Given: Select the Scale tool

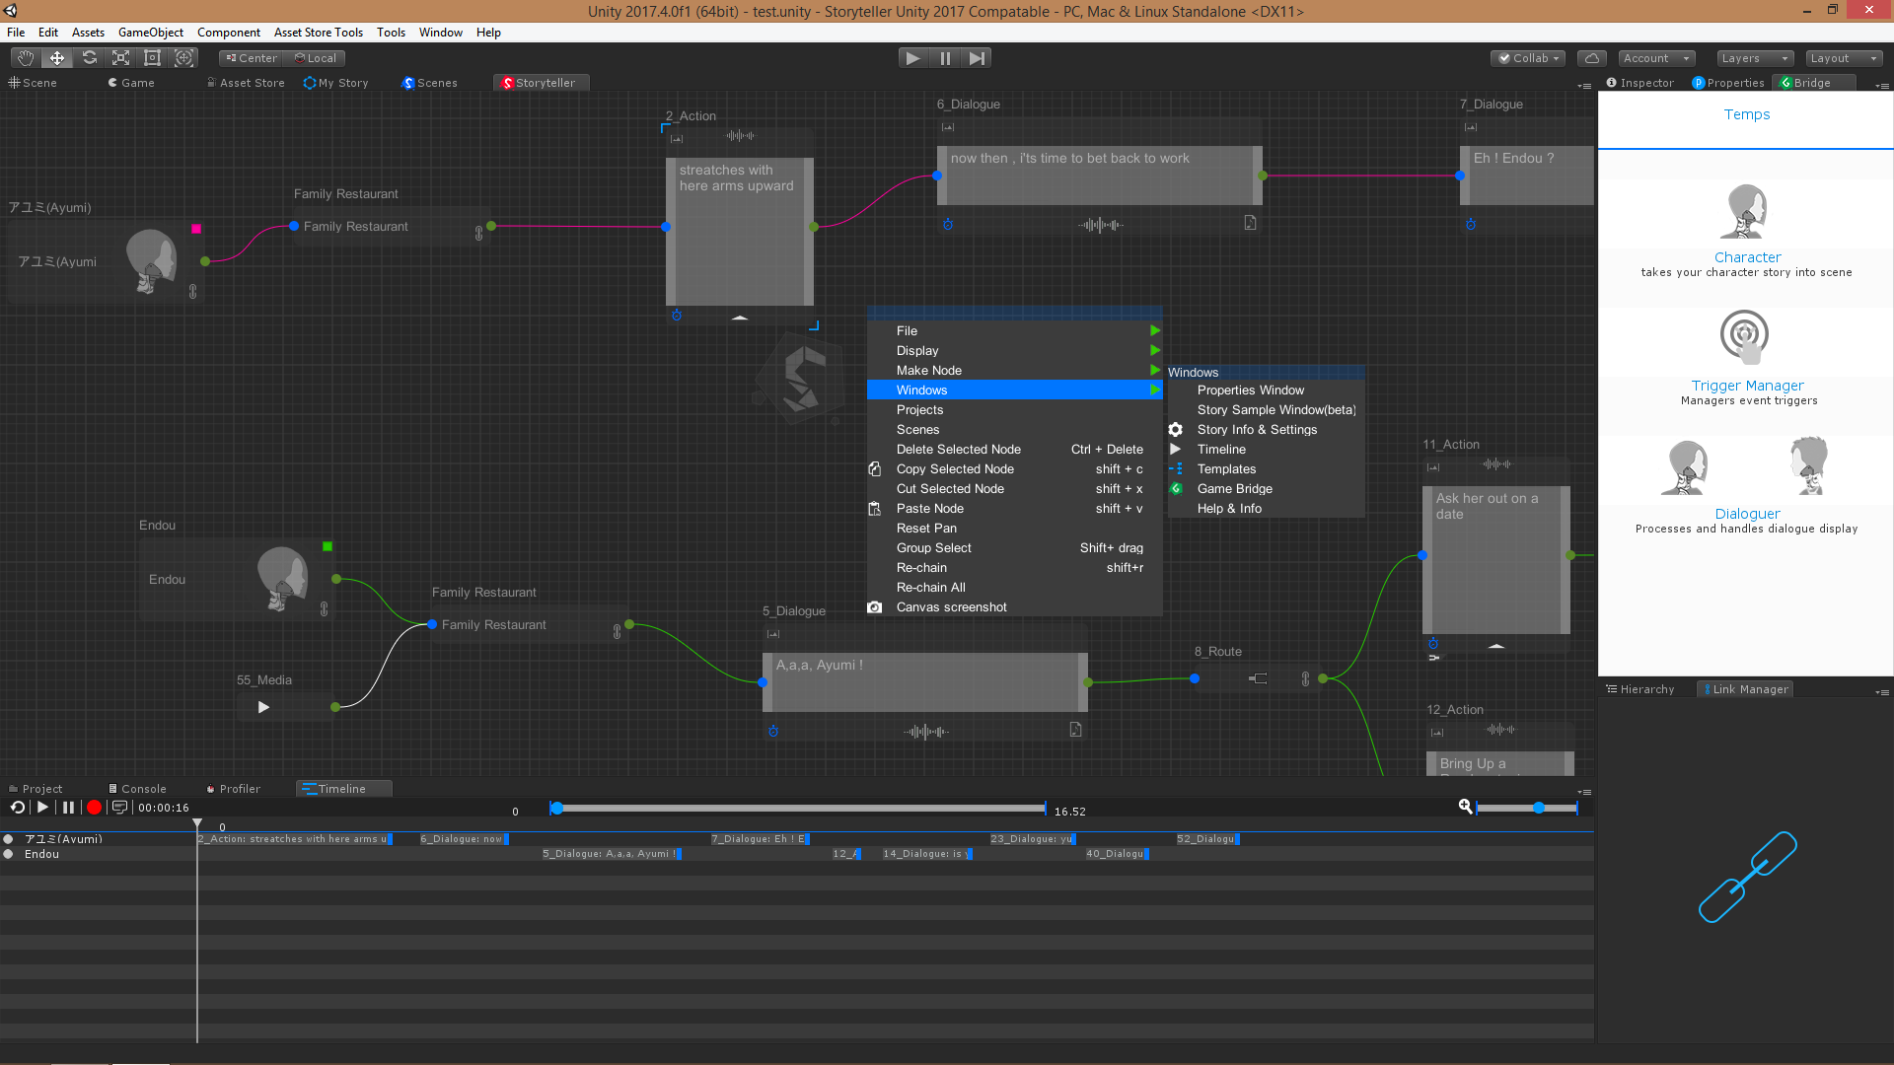Looking at the screenshot, I should pos(120,58).
